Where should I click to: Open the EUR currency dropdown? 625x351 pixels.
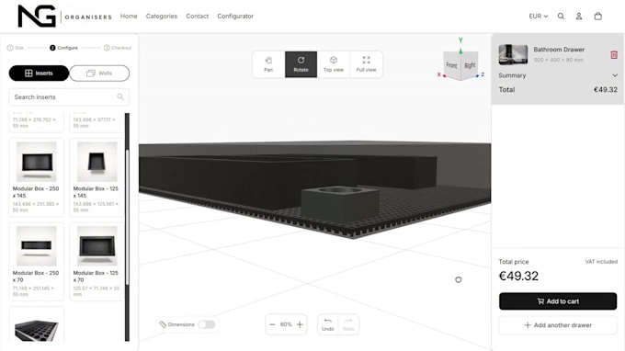click(x=538, y=17)
